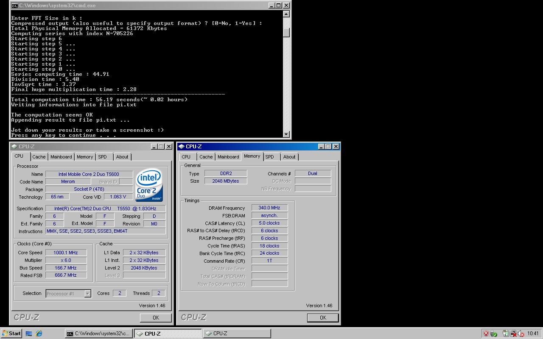This screenshot has height=339, width=543.
Task: Click the cmd.exe window title bar icon
Action: (14, 6)
